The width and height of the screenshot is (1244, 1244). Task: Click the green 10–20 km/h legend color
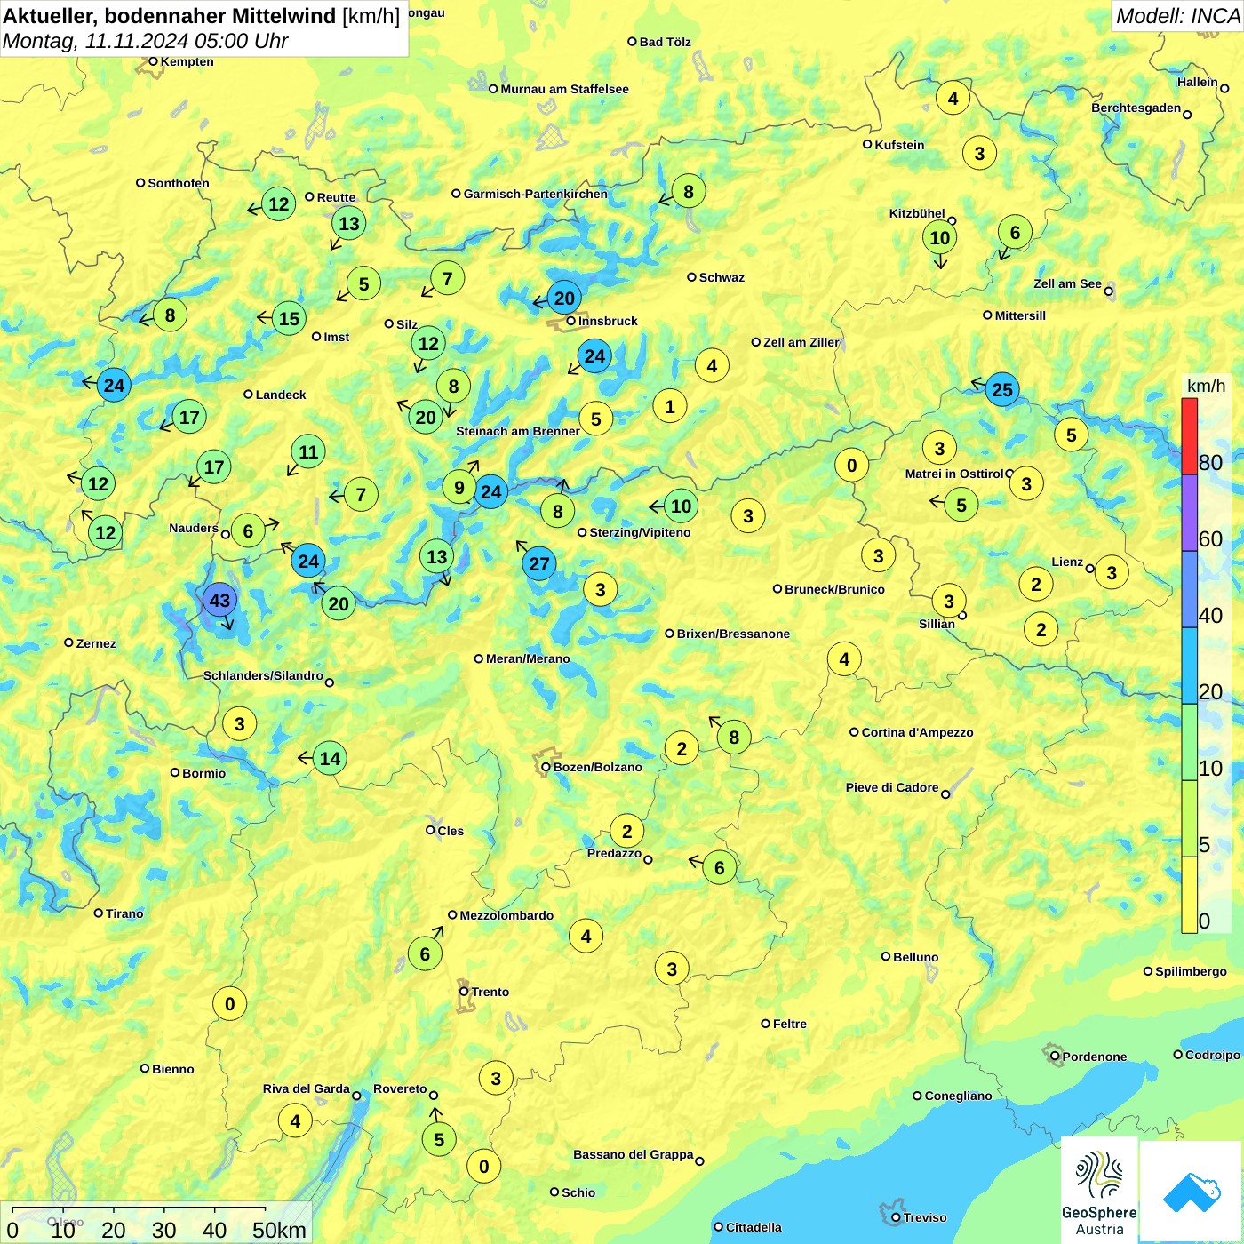pyautogui.click(x=1189, y=742)
